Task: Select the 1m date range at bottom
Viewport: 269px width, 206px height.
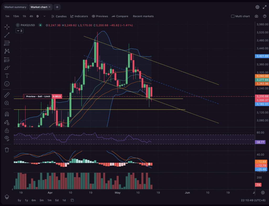Action: click(x=49, y=200)
